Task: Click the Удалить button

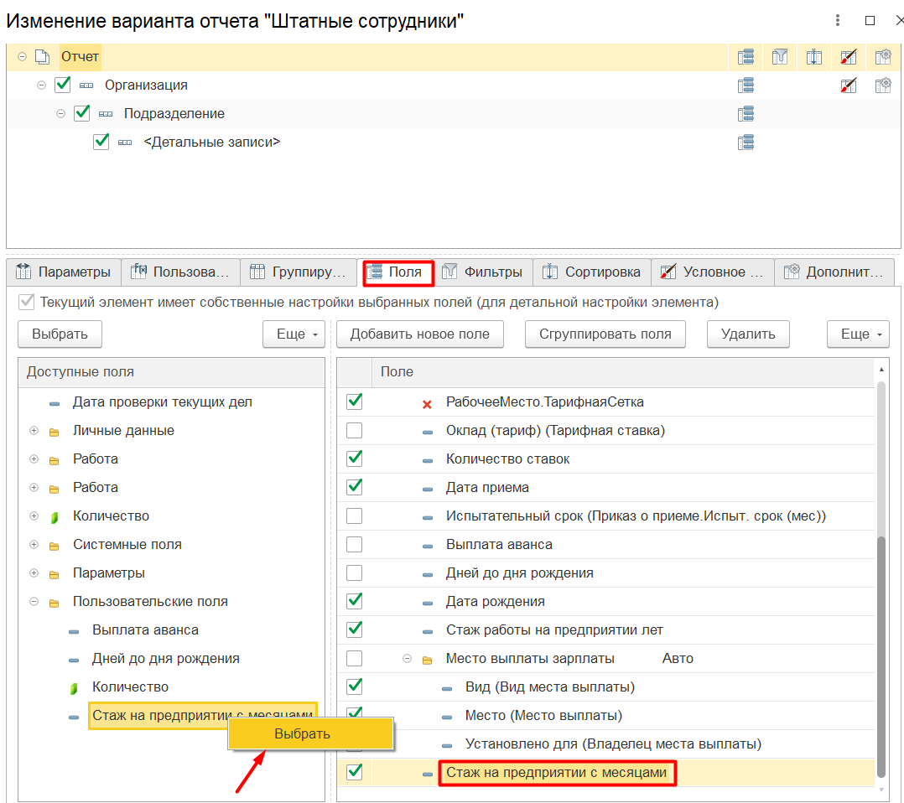Action: 748,334
